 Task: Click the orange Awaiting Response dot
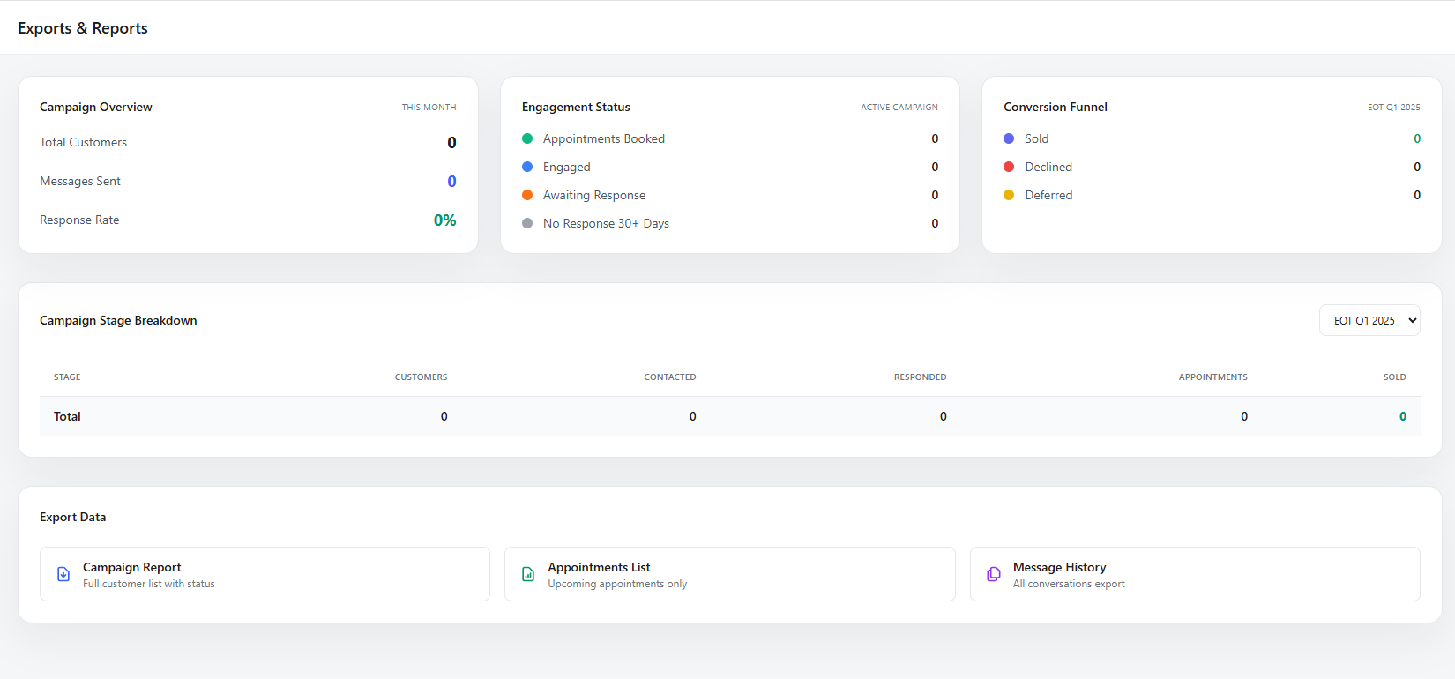tap(527, 195)
